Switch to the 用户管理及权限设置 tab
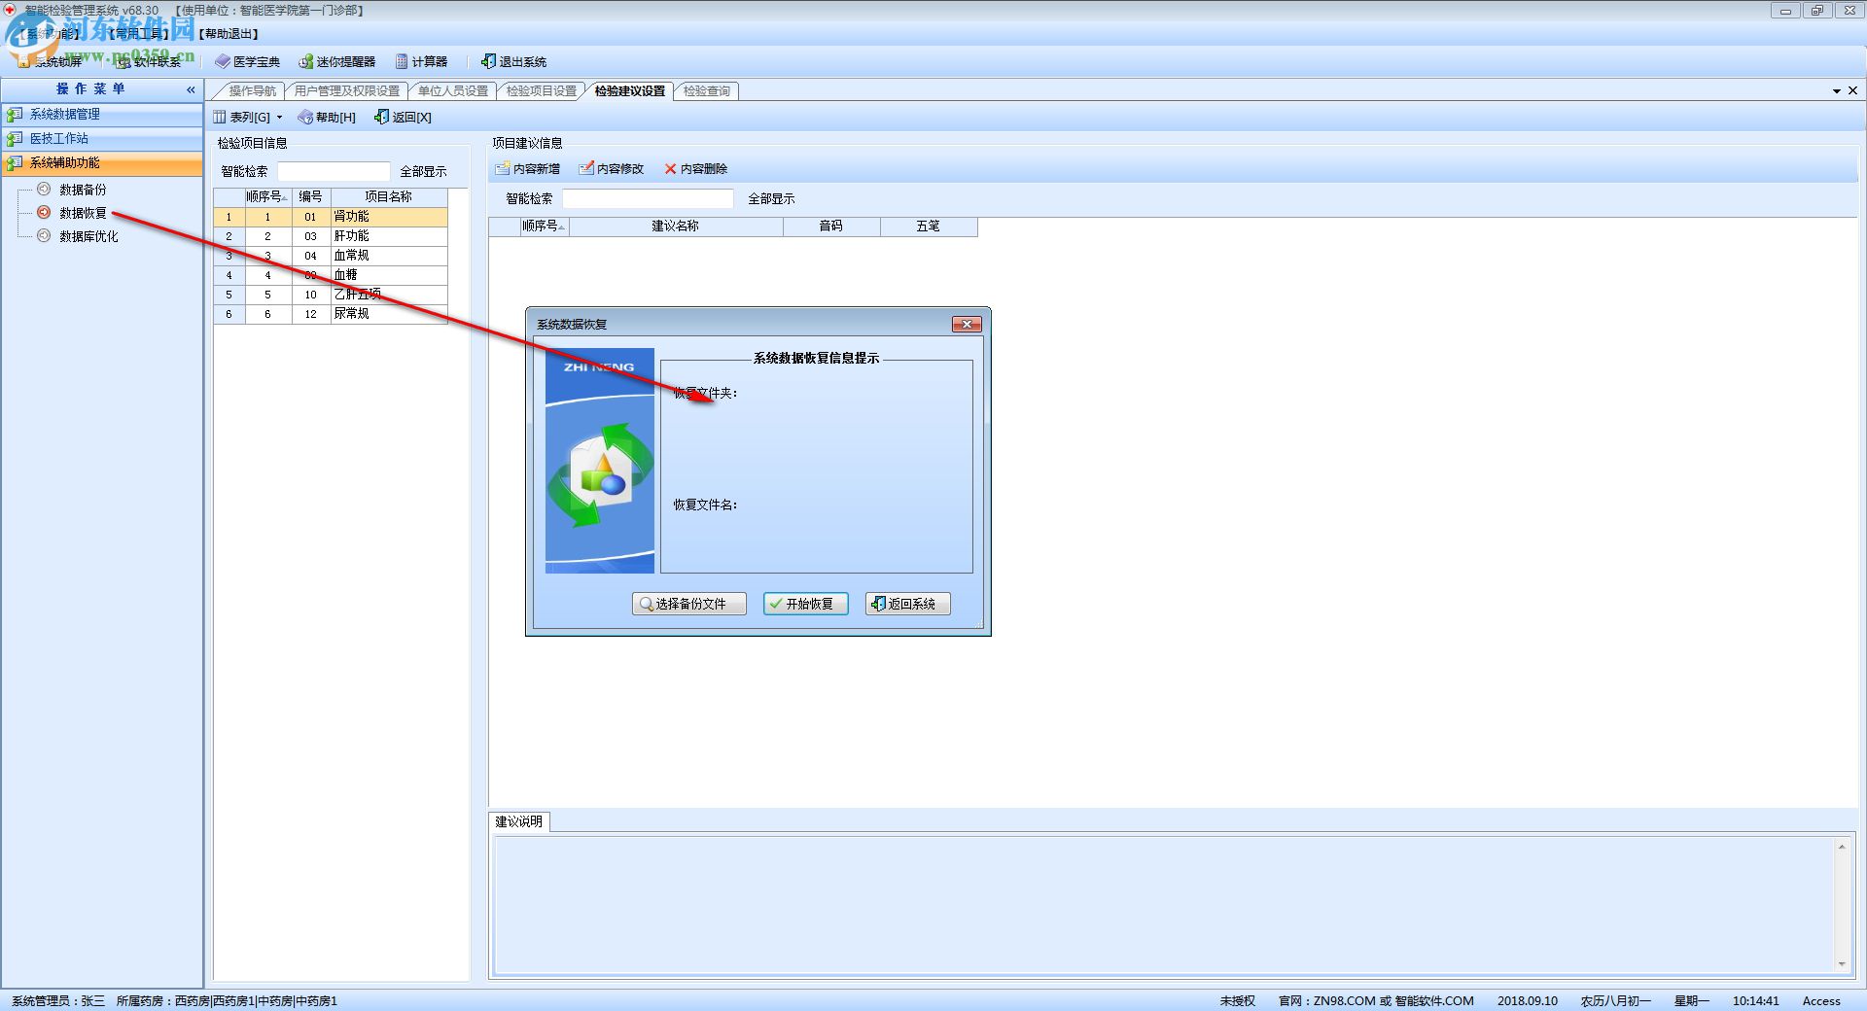 [x=346, y=90]
